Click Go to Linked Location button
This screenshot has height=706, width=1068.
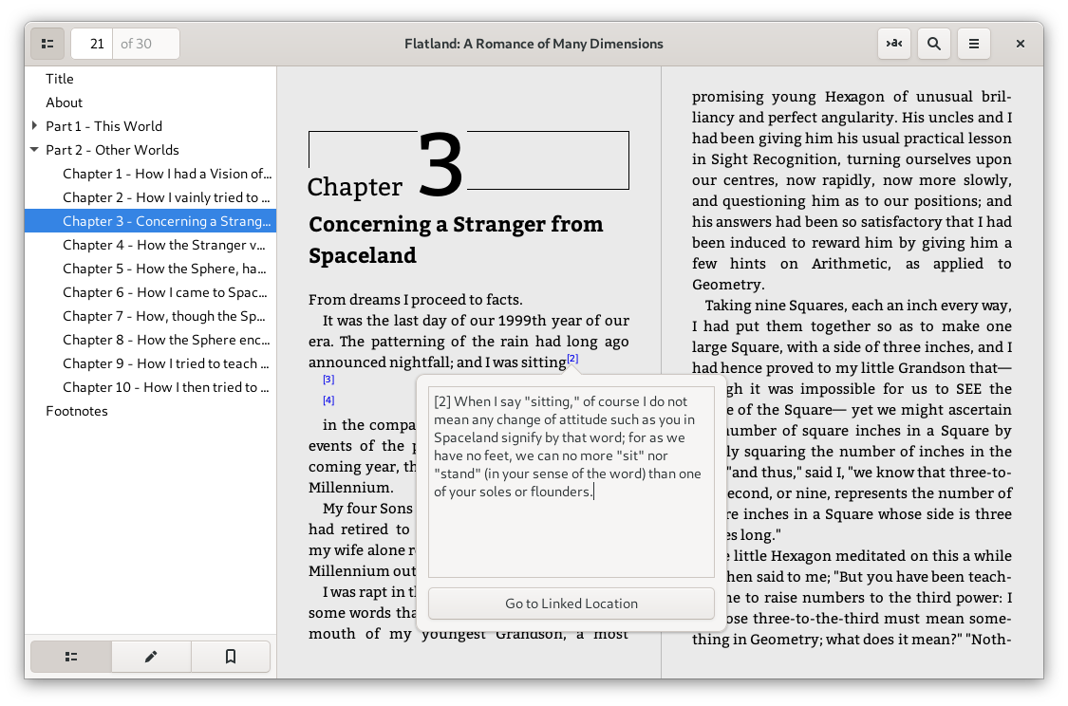(571, 604)
